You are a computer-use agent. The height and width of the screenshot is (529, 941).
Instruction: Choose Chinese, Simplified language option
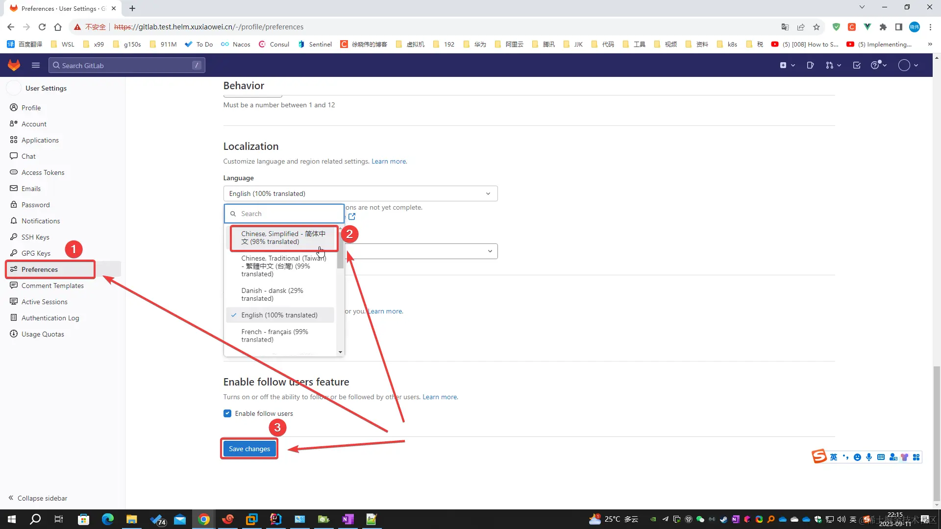[x=283, y=238]
